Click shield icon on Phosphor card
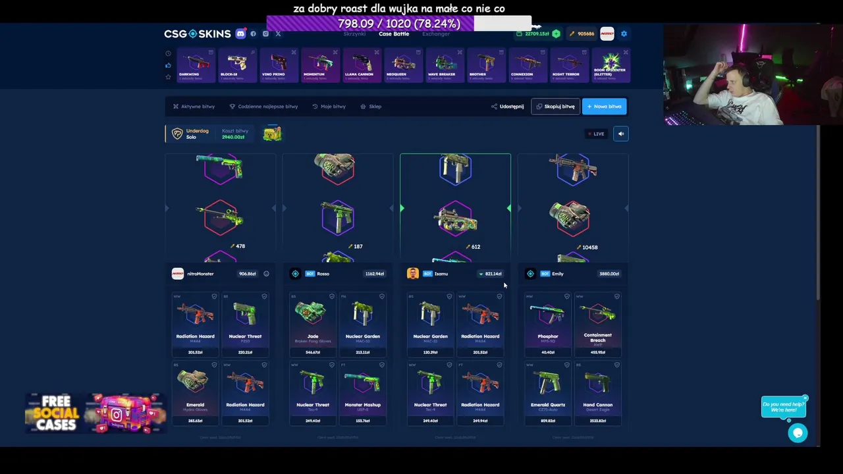843x474 pixels. [566, 296]
